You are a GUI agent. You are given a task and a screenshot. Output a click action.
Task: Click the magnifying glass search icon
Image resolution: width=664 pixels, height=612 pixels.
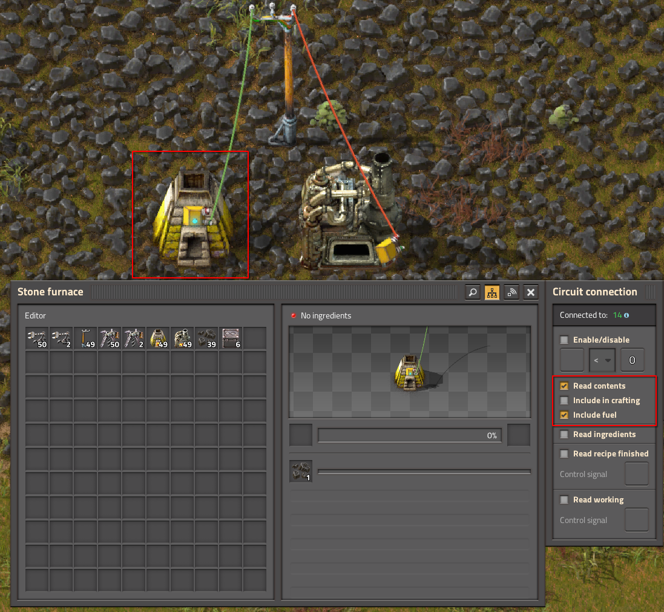tap(473, 292)
